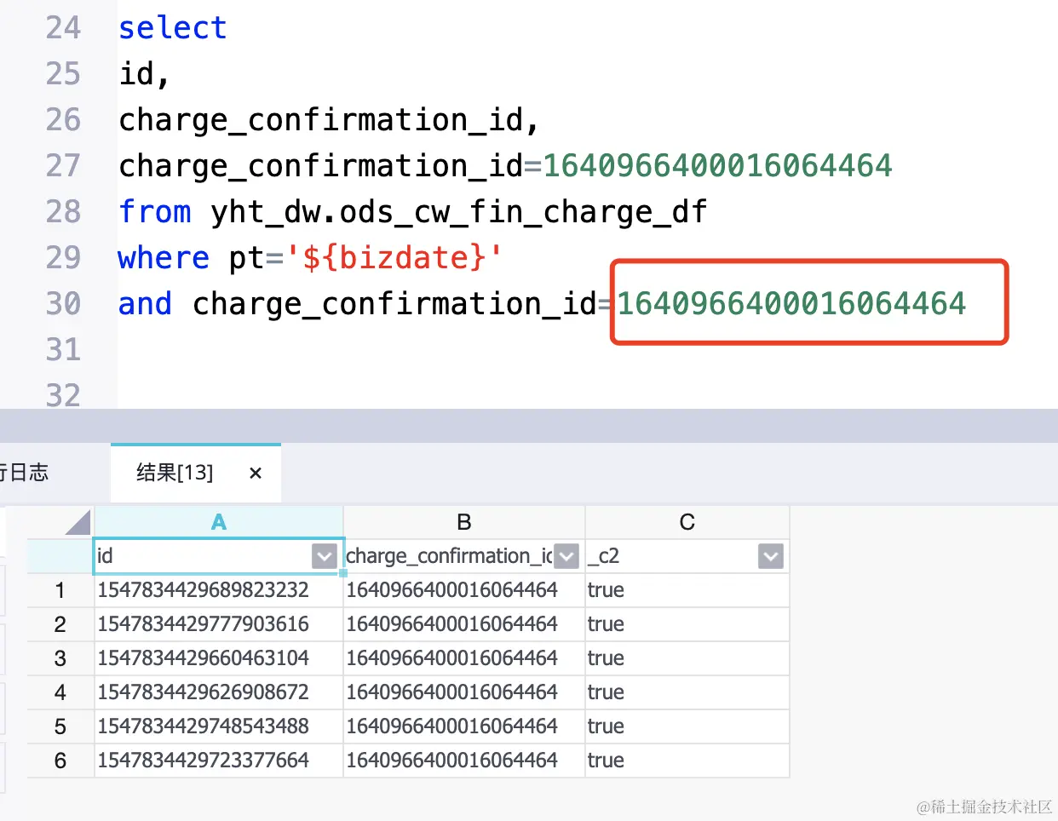
Task: Click the true value in row 2
Action: 687,624
